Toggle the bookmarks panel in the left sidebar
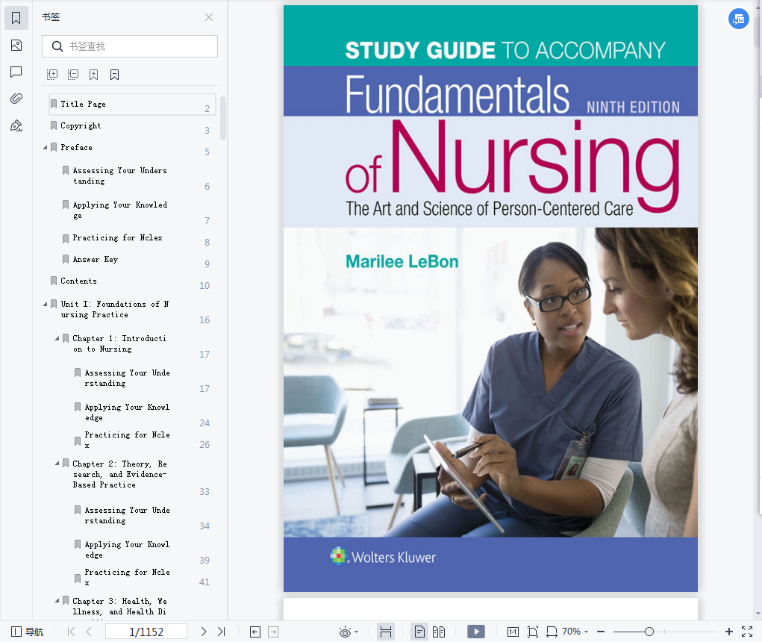Viewport: 762px width, 642px height. [x=16, y=19]
